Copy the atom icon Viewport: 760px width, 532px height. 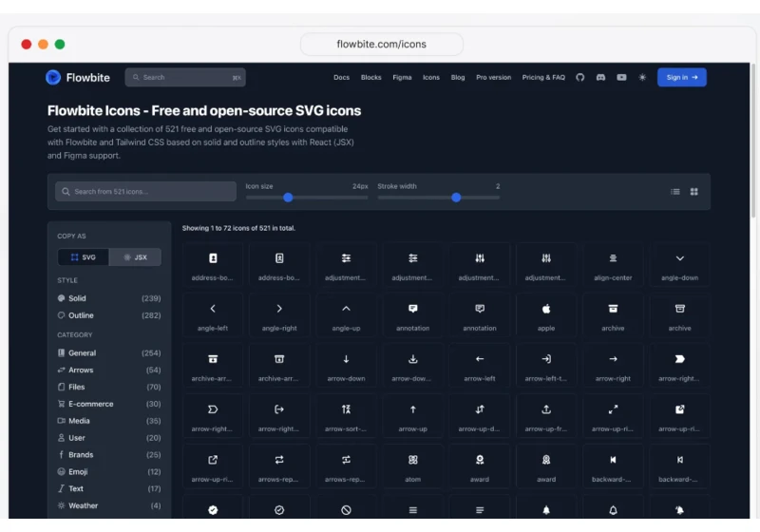413,467
